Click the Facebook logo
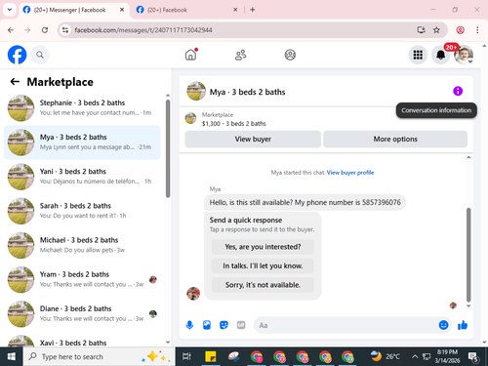Screen dimensions: 488x366 (17, 55)
